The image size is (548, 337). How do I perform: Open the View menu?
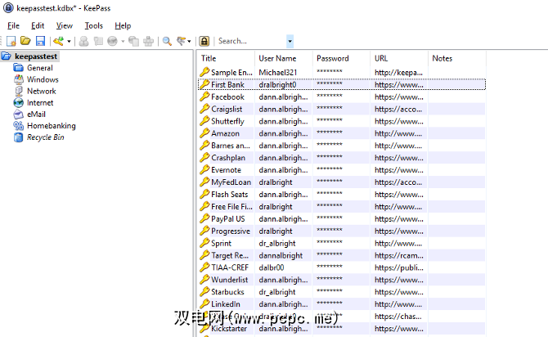coord(65,26)
